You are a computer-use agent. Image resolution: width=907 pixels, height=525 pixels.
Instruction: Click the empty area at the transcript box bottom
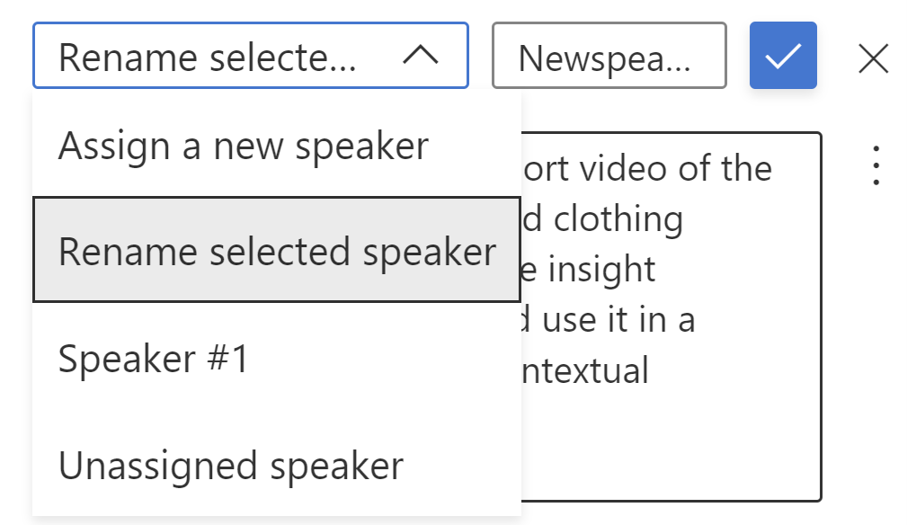point(671,445)
